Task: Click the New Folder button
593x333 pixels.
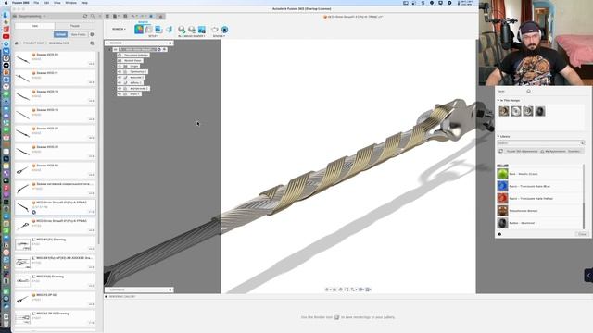Action: 78,34
